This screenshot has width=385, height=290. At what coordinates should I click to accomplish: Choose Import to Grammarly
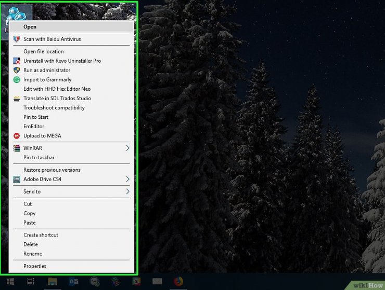click(x=71, y=79)
